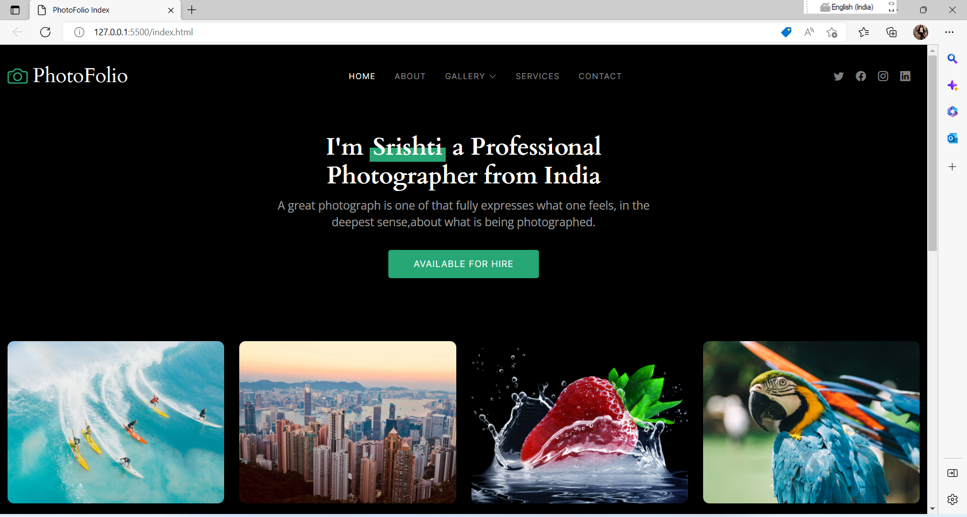Click the AVAILABLE FOR HIRE button
Screen dimensions: 967x517
click(x=463, y=264)
